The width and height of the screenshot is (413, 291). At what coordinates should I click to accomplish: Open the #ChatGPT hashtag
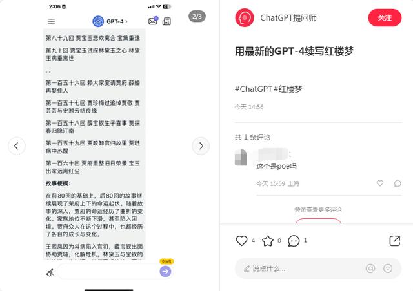pyautogui.click(x=253, y=89)
